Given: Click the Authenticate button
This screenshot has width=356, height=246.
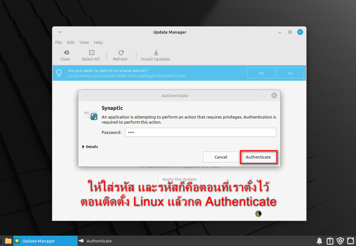Looking at the screenshot, I should (x=258, y=157).
